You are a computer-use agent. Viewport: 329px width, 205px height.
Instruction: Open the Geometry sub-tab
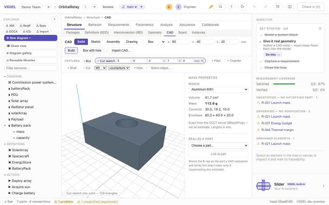(155, 33)
